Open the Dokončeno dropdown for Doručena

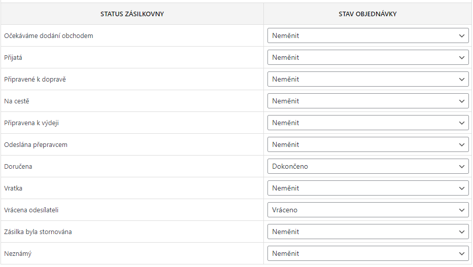click(x=367, y=167)
